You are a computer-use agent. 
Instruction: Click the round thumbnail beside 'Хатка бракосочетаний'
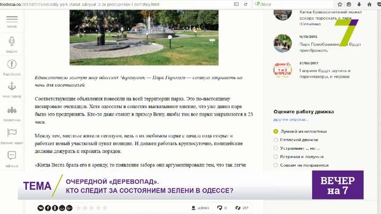pyautogui.click(x=283, y=15)
